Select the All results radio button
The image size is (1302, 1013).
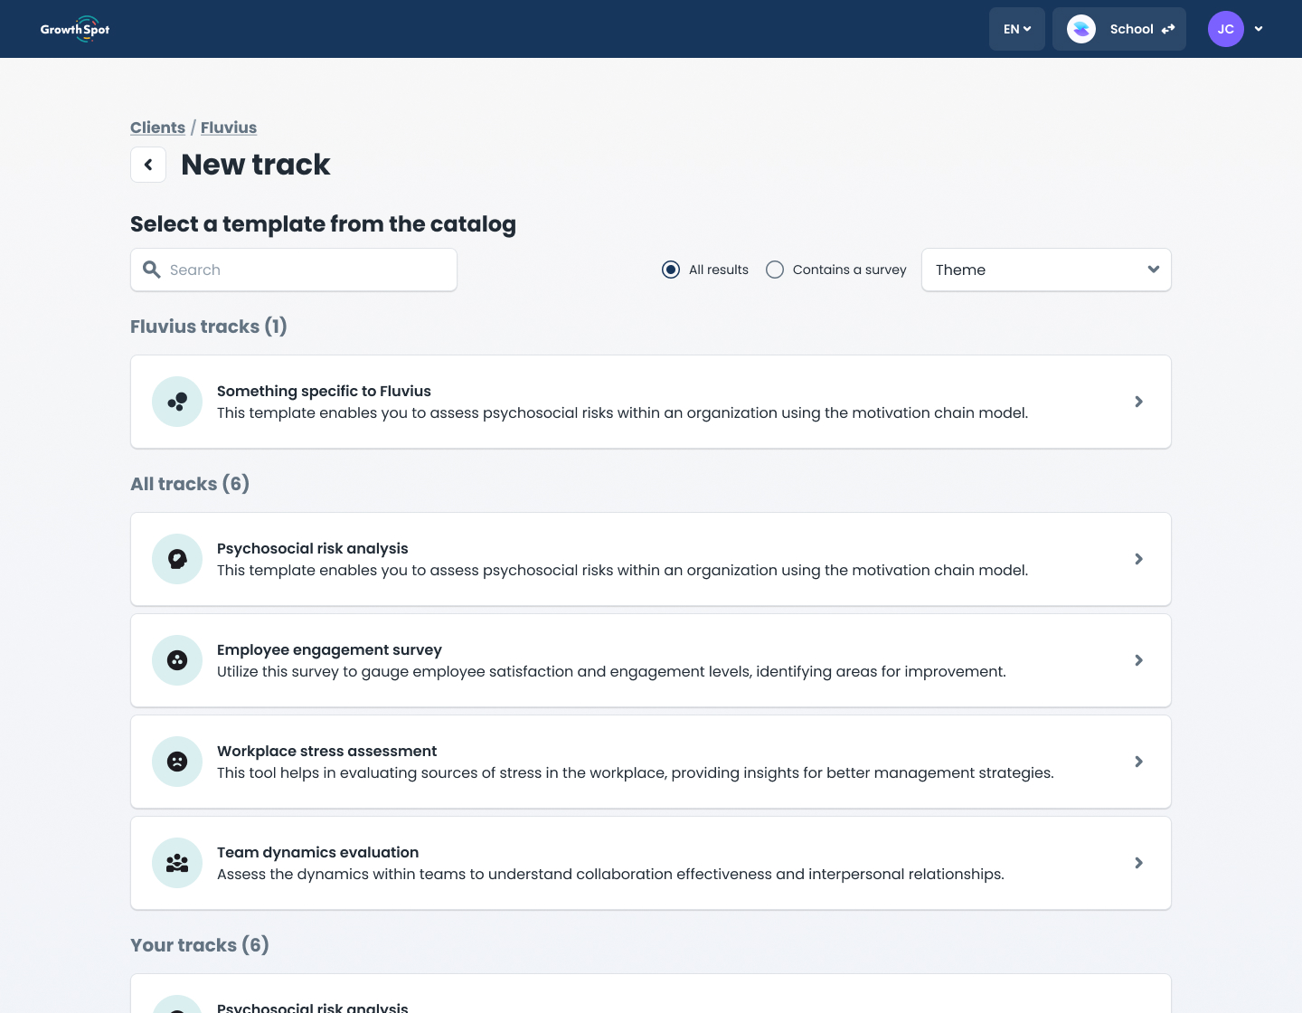(x=671, y=270)
